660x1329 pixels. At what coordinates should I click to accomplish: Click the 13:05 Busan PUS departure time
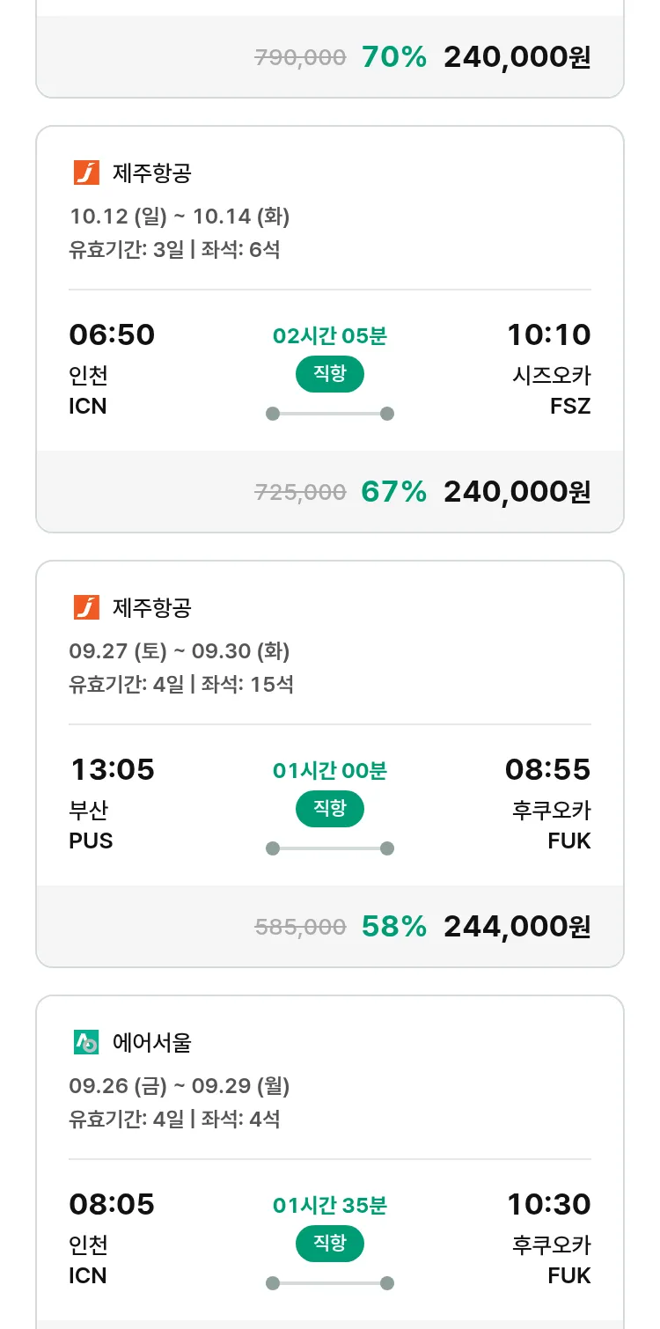coord(112,770)
